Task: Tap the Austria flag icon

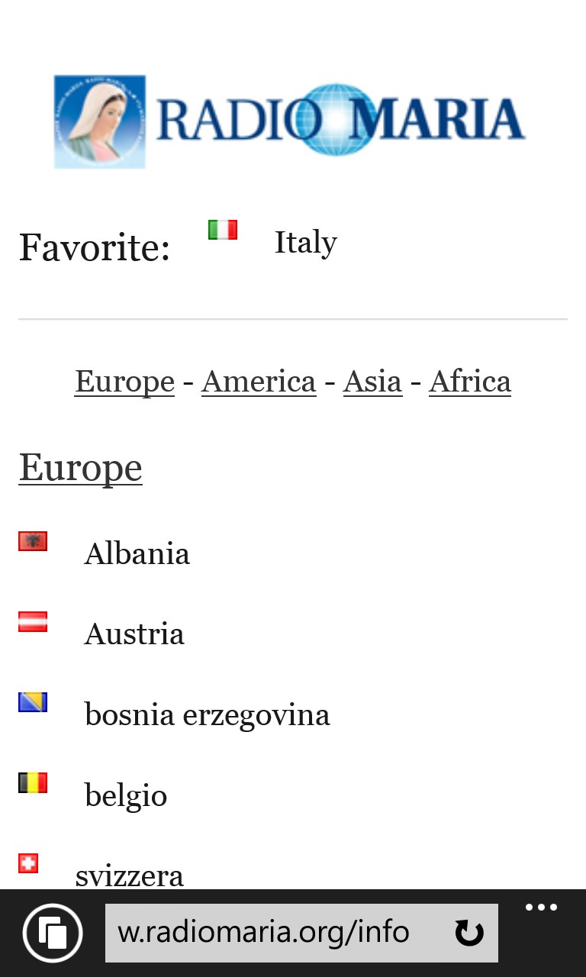Action: coord(33,622)
